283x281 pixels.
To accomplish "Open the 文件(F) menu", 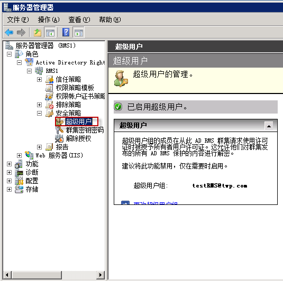I will pos(18,20).
